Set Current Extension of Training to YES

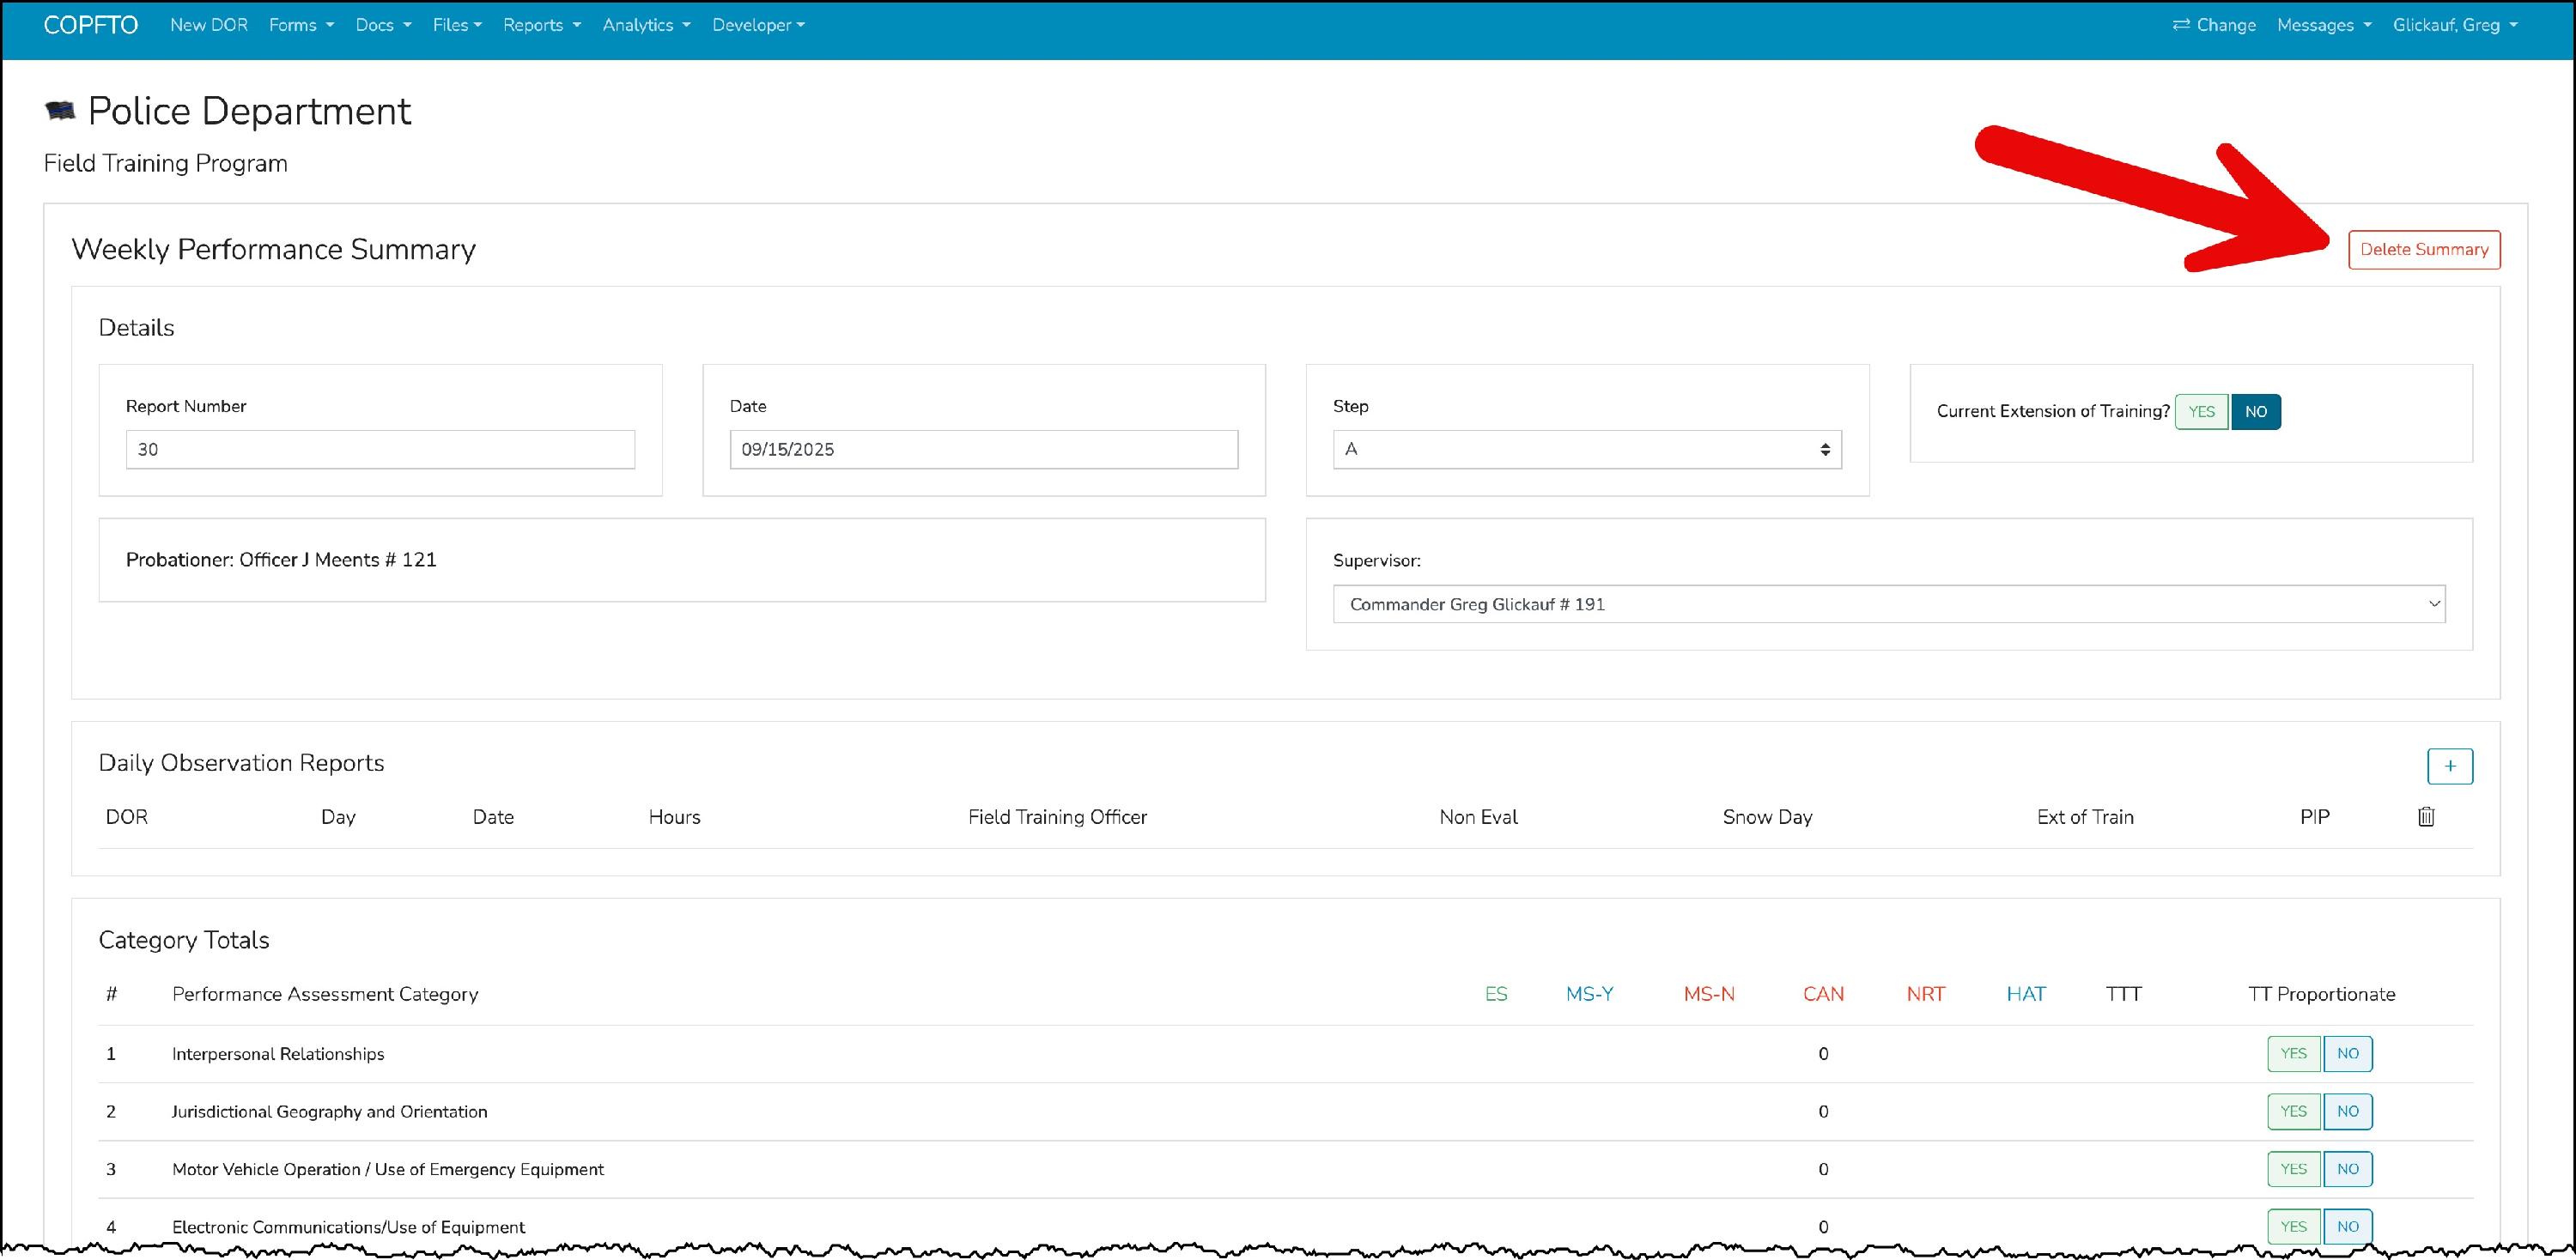pyautogui.click(x=2201, y=412)
